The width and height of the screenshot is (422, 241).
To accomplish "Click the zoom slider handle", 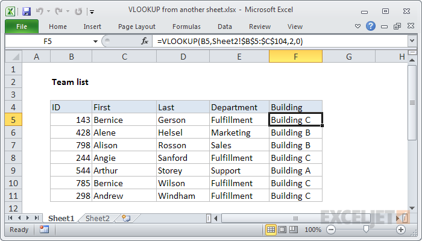I will tap(365, 230).
